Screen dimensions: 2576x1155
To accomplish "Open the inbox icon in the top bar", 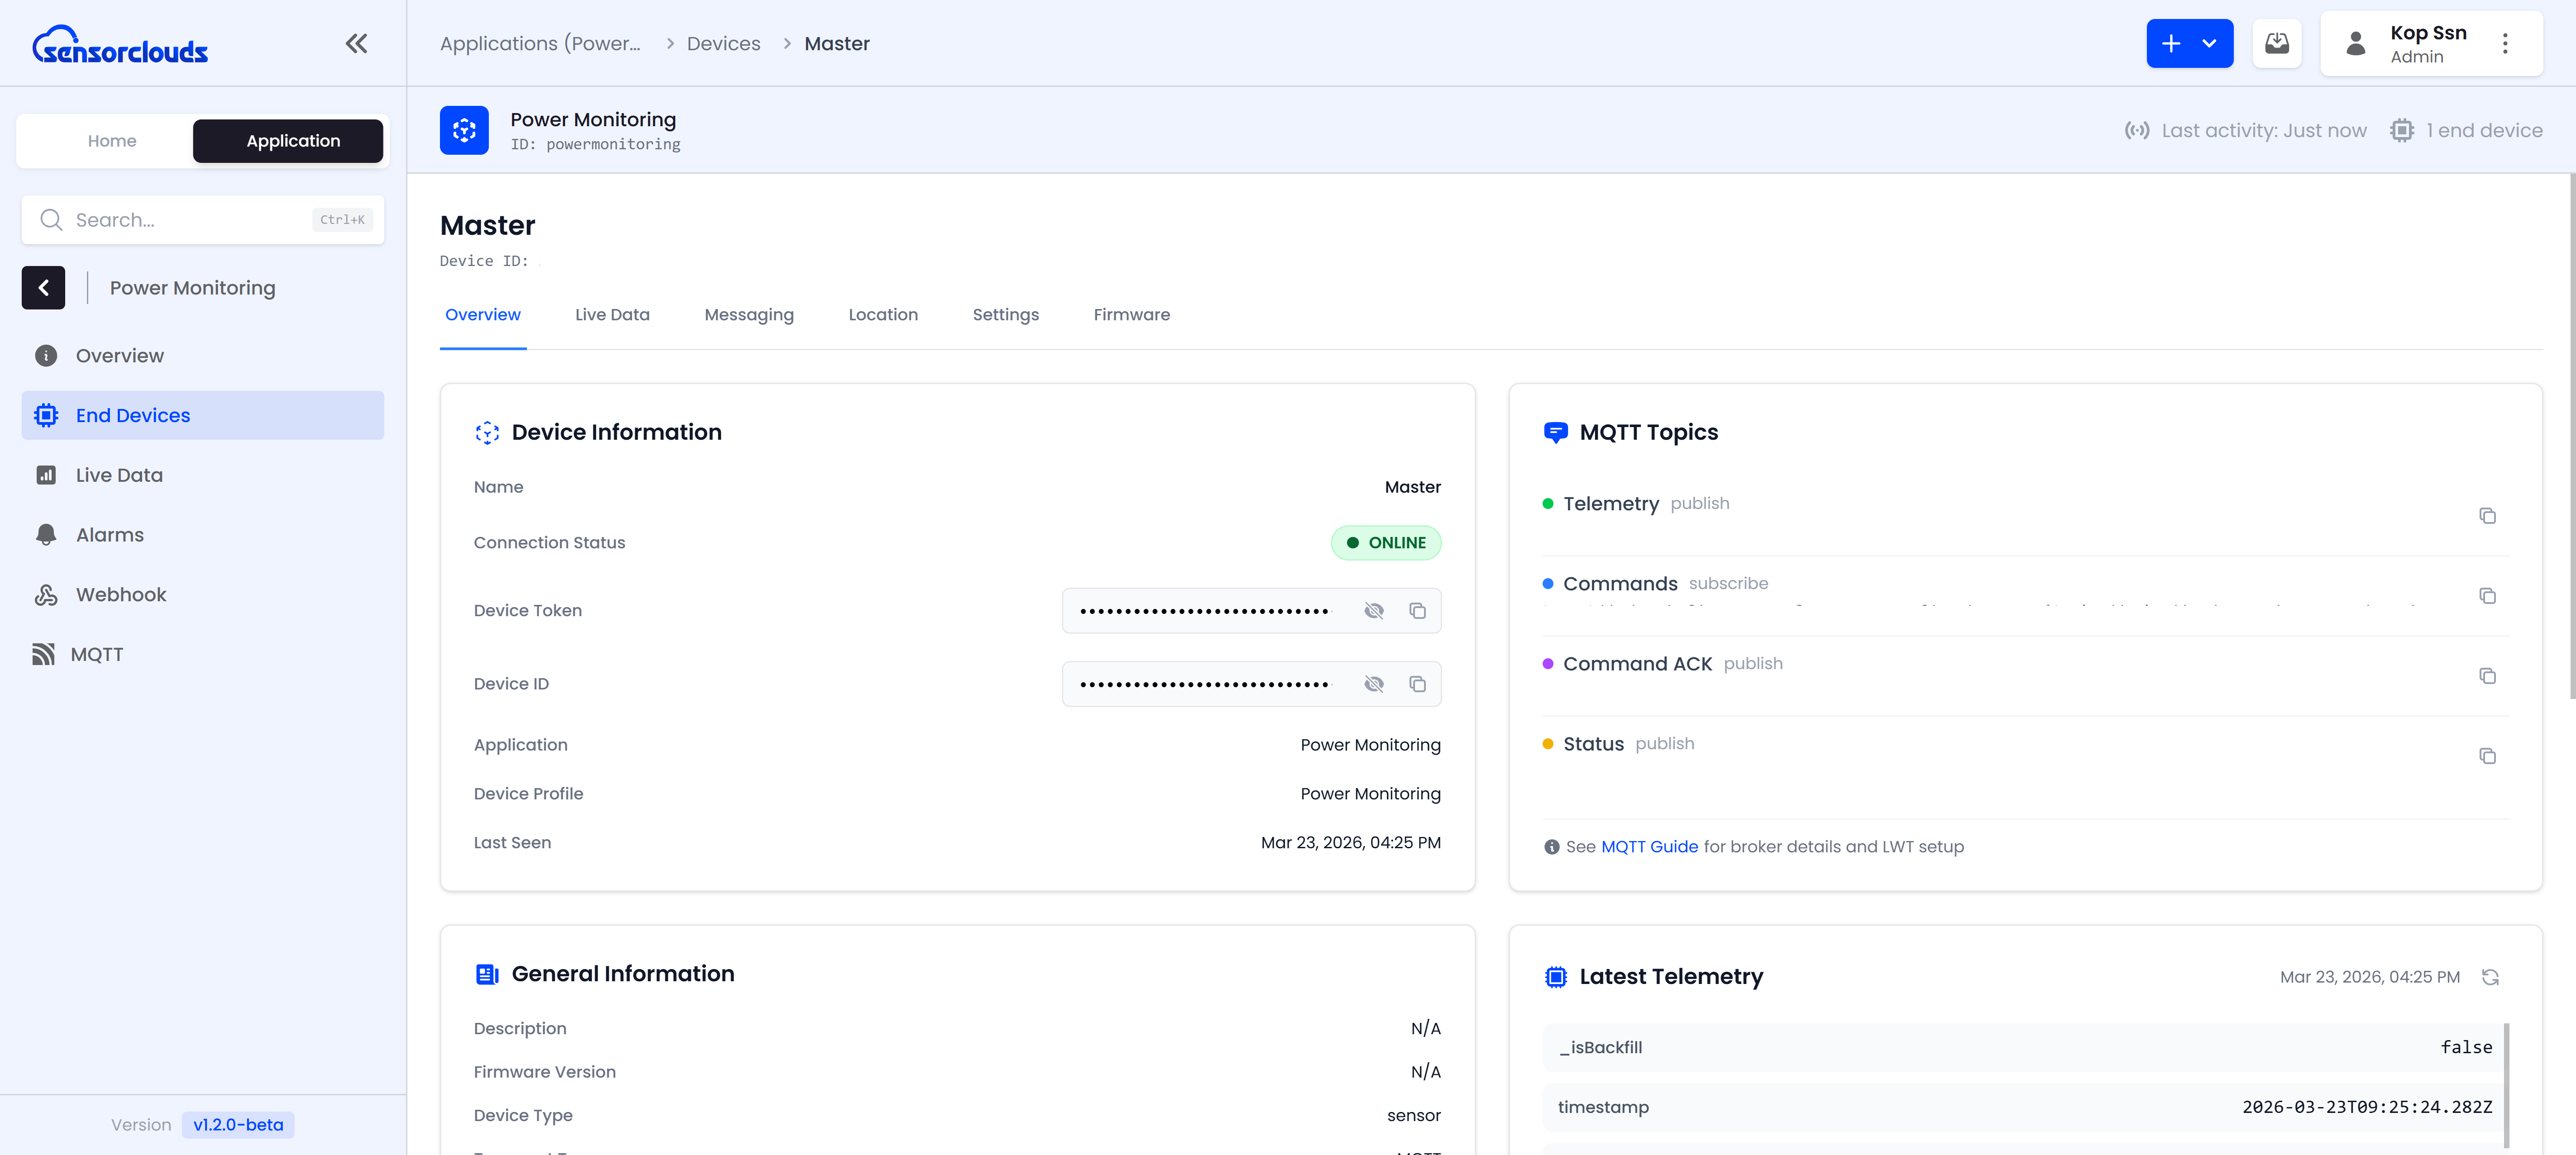I will coord(2277,43).
